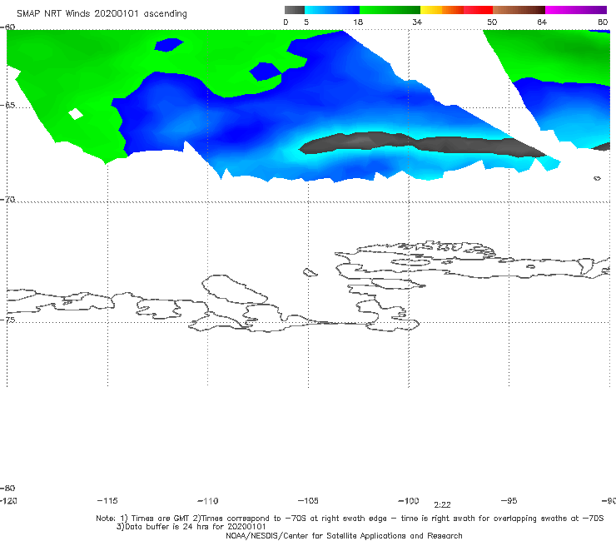This screenshot has width=616, height=541.
Task: Pick the brown segment of the color bar
Action: (519, 10)
